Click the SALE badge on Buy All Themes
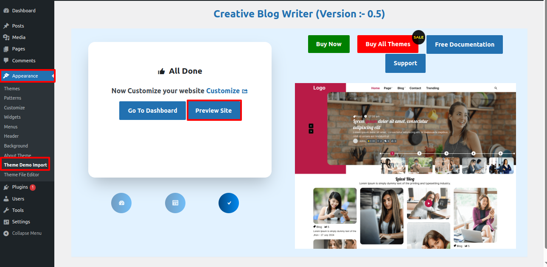The image size is (547, 267). point(418,37)
